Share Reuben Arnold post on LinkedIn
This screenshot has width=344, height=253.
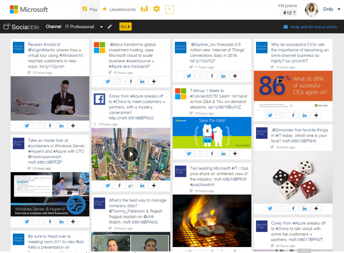[61, 126]
